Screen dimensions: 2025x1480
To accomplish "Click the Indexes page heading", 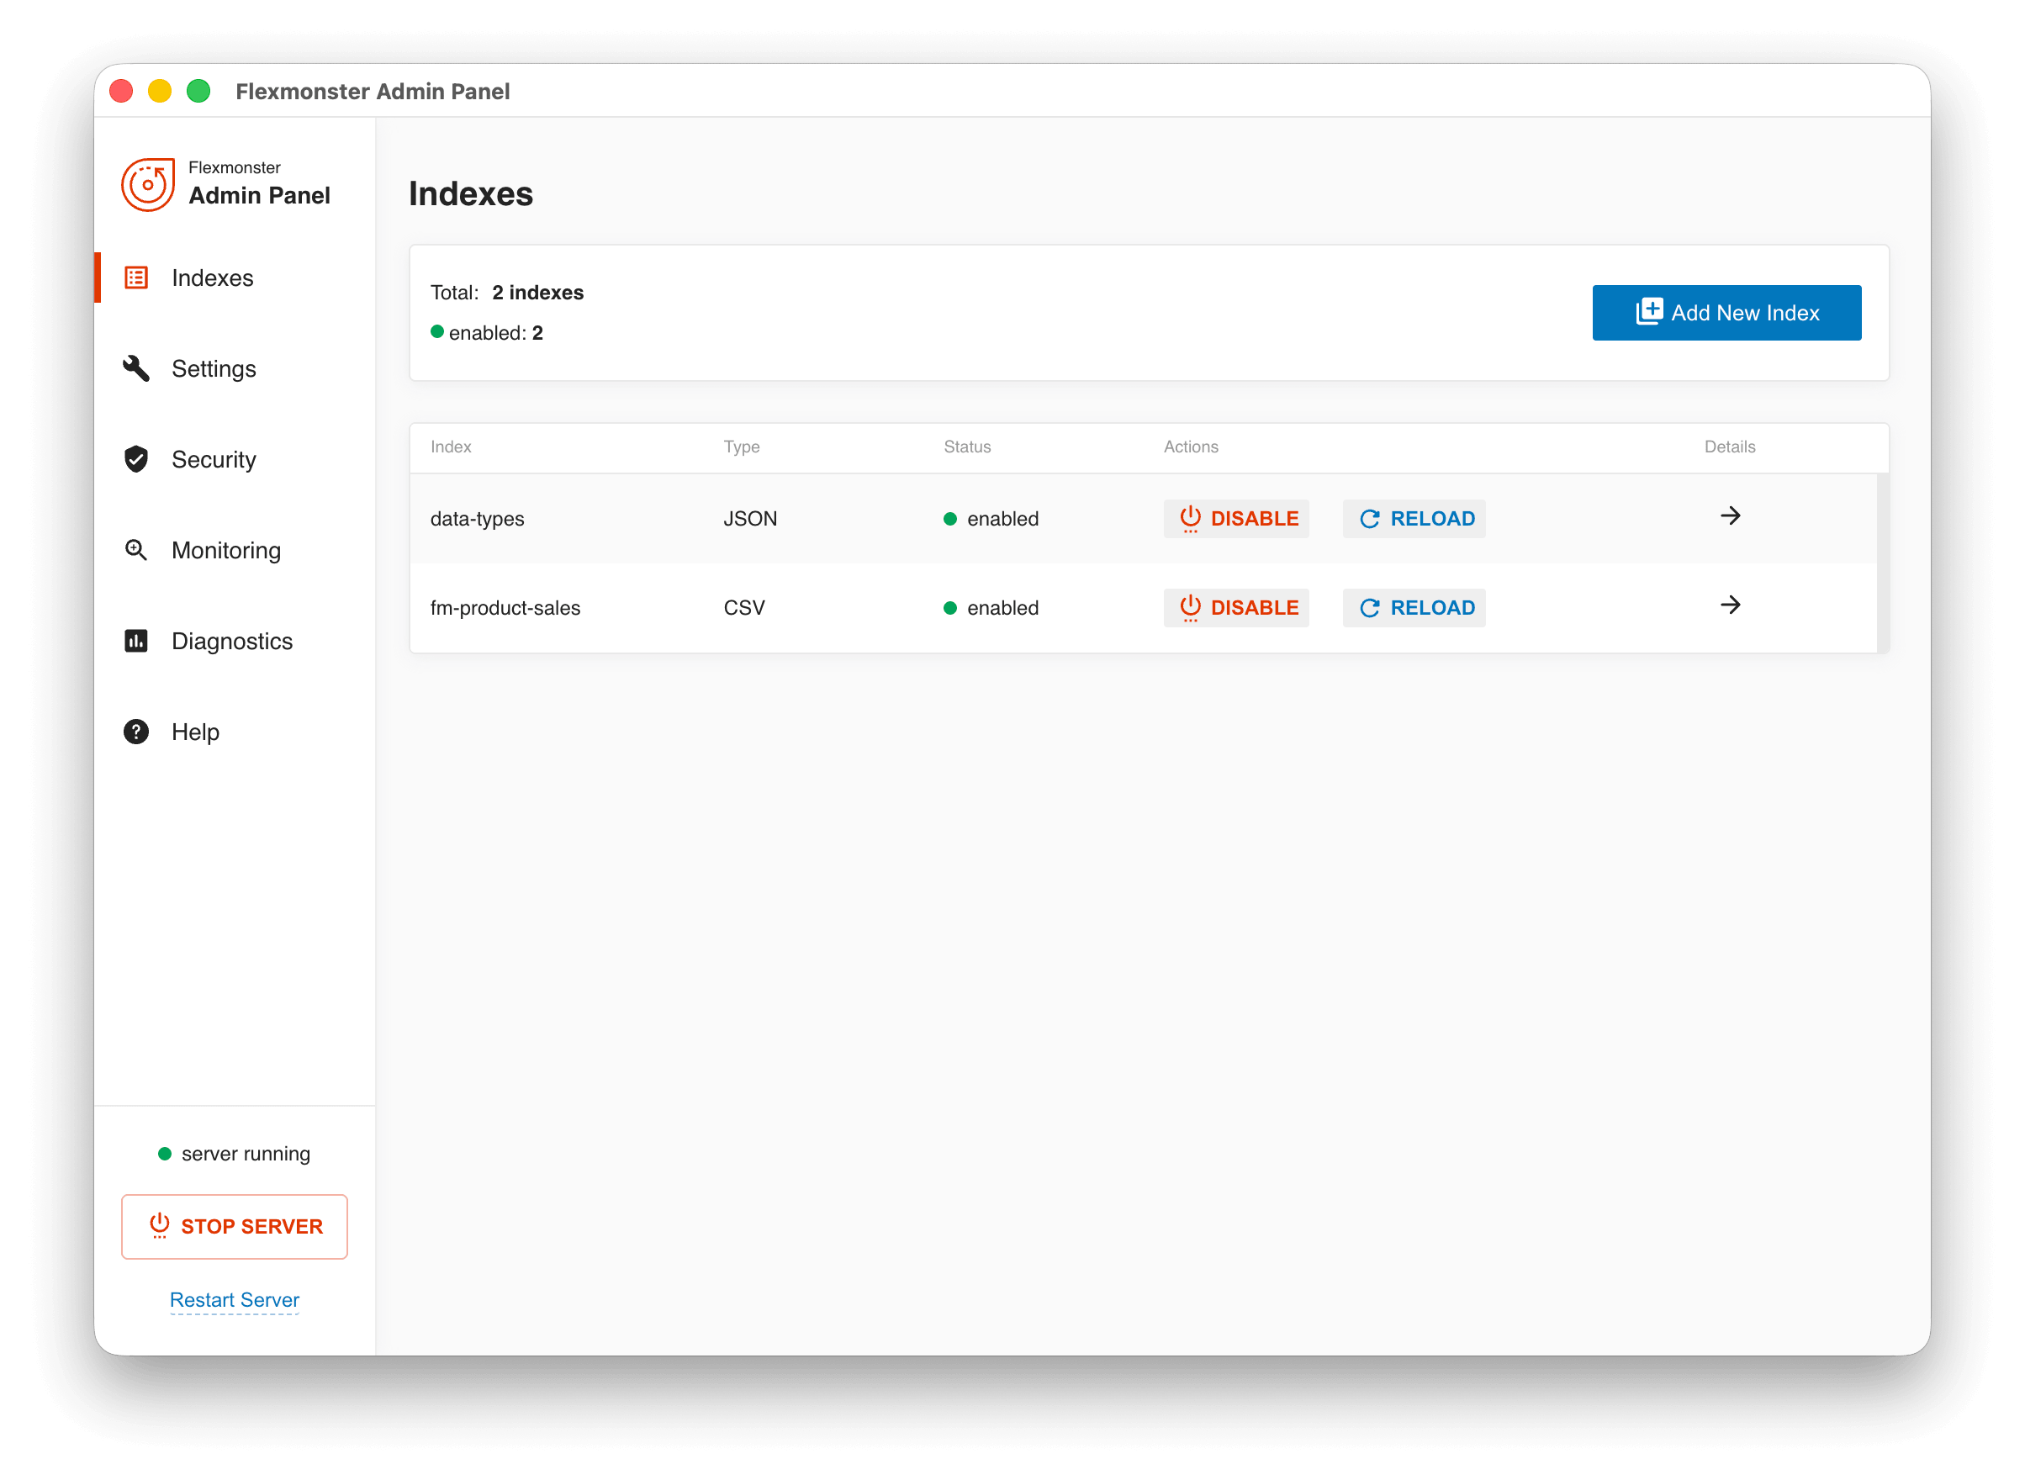I will 470,193.
